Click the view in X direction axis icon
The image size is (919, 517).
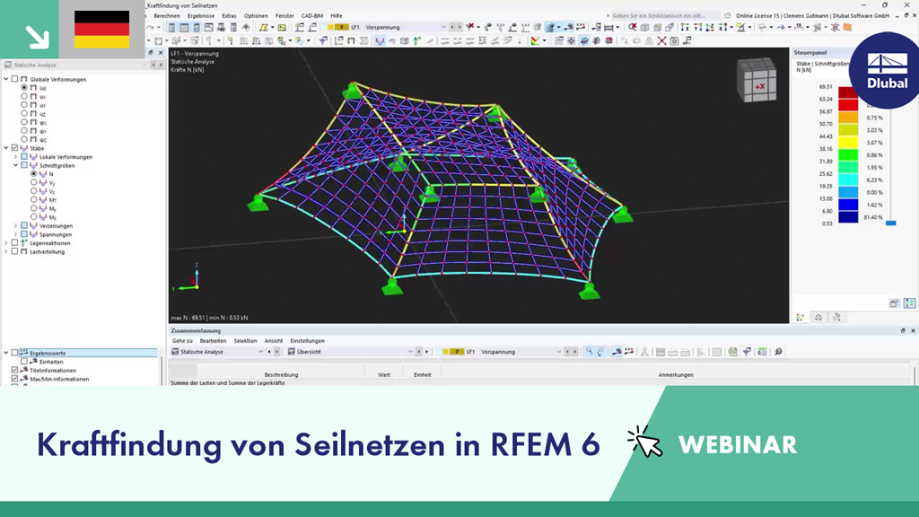(685, 27)
